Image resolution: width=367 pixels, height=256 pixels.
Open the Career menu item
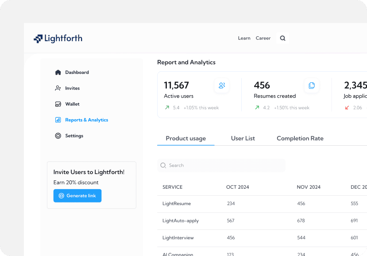(263, 39)
